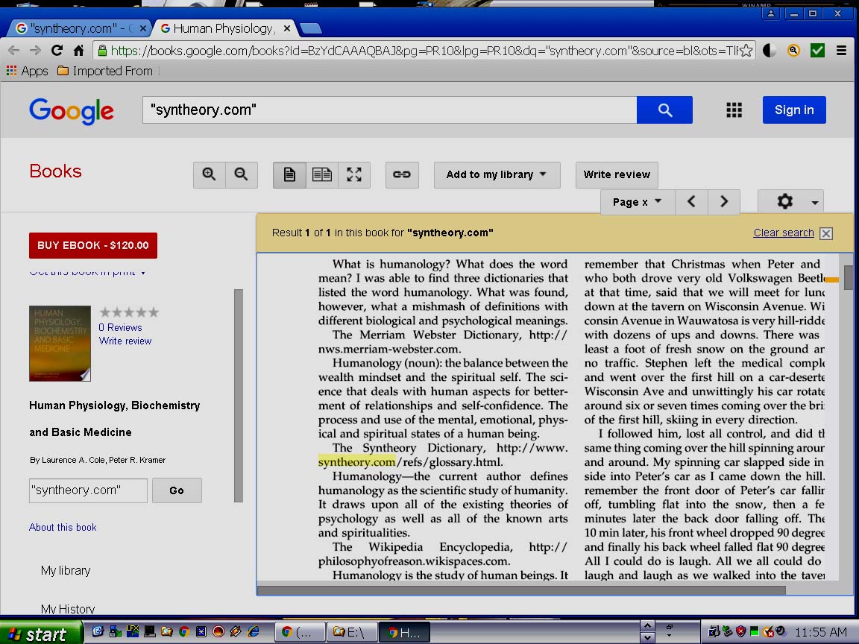Click the half-moon contrast extension icon
The width and height of the screenshot is (859, 644).
(x=770, y=51)
